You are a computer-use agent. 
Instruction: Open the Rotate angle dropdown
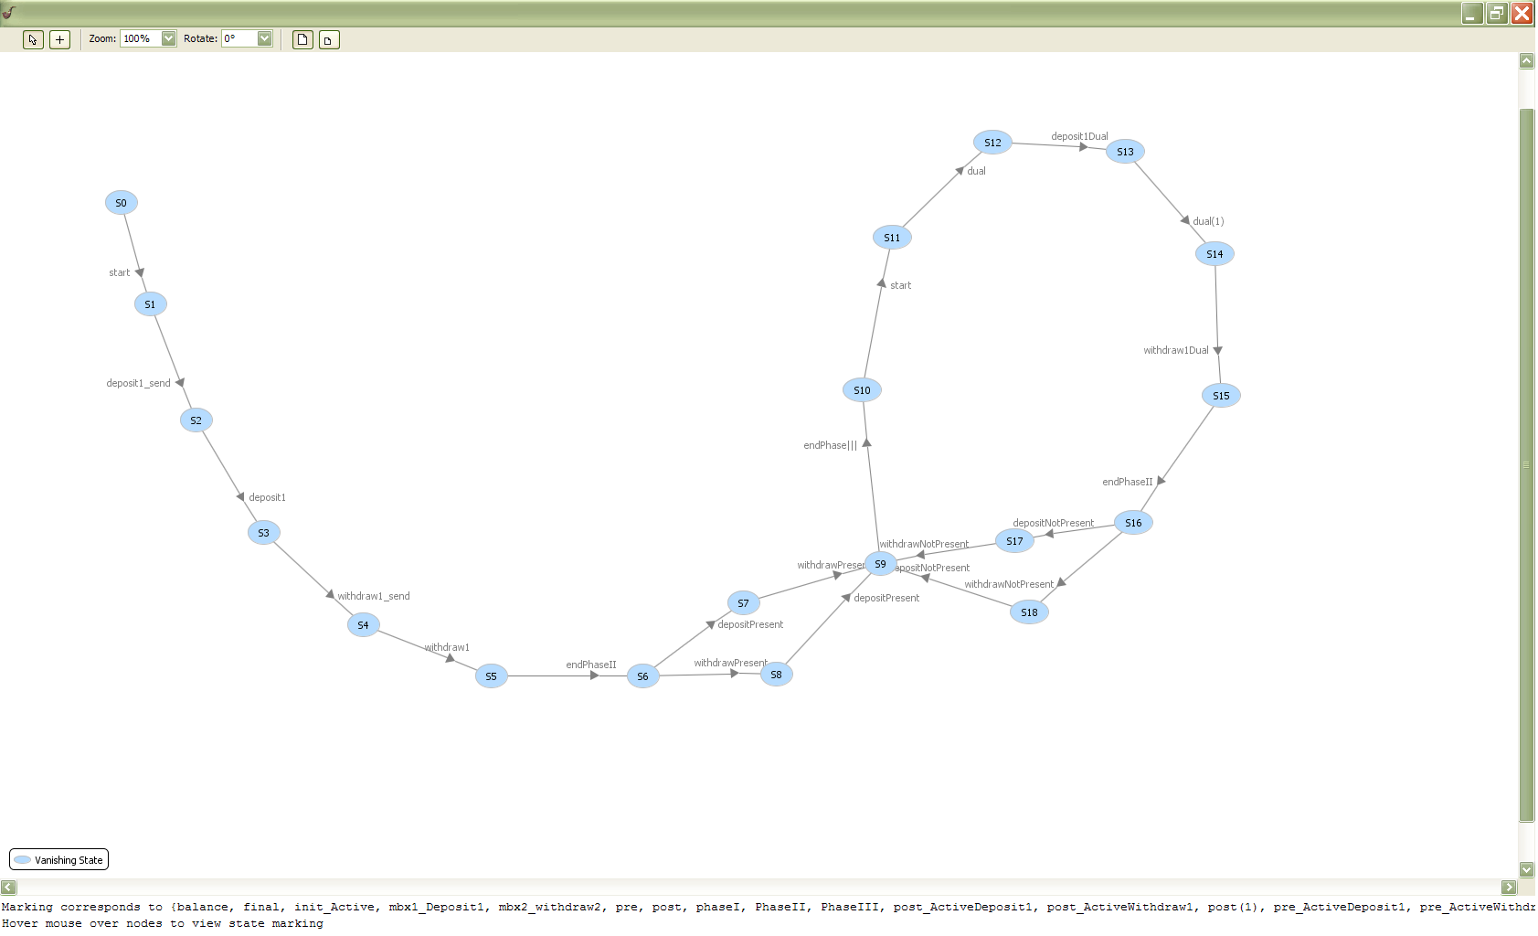click(x=265, y=38)
